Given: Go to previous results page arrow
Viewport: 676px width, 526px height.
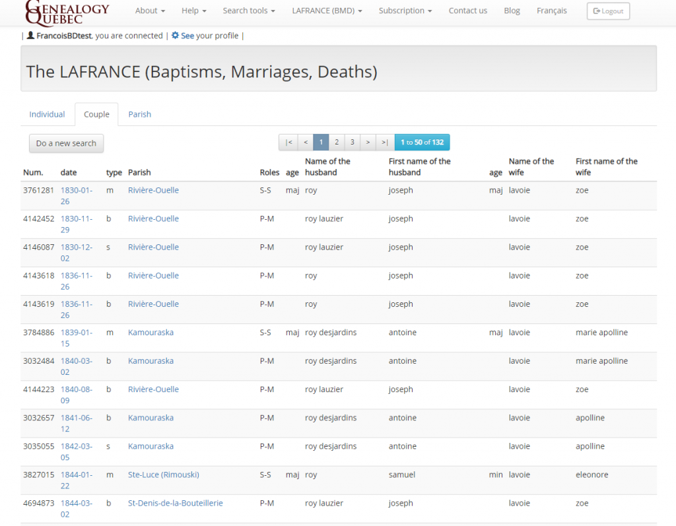Looking at the screenshot, I should [x=306, y=143].
